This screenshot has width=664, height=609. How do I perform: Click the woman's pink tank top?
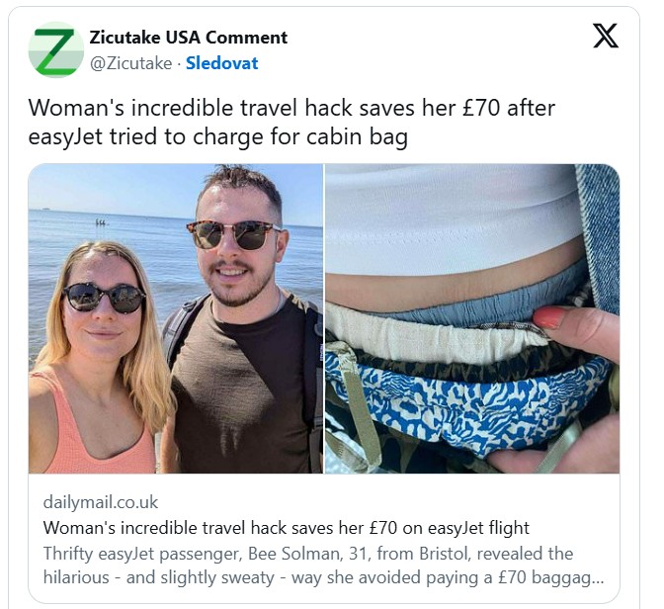coord(95,428)
